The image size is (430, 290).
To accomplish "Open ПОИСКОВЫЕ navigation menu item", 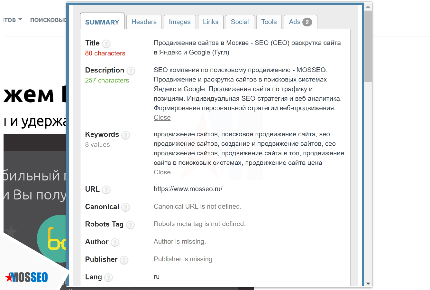I will [48, 20].
